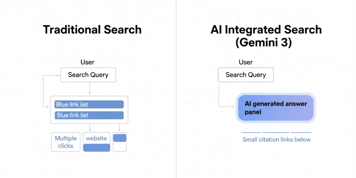Viewport: 356px width, 178px height.
Task: Click the blue bar beneath the website label
Action: [x=96, y=147]
